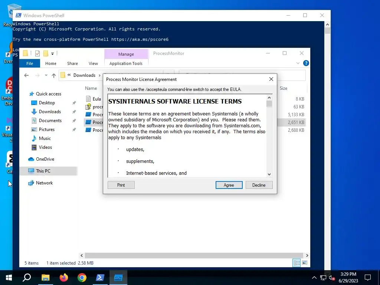Click the pin icon beside Documents
Screen dimensions: 380x285
(x=74, y=121)
